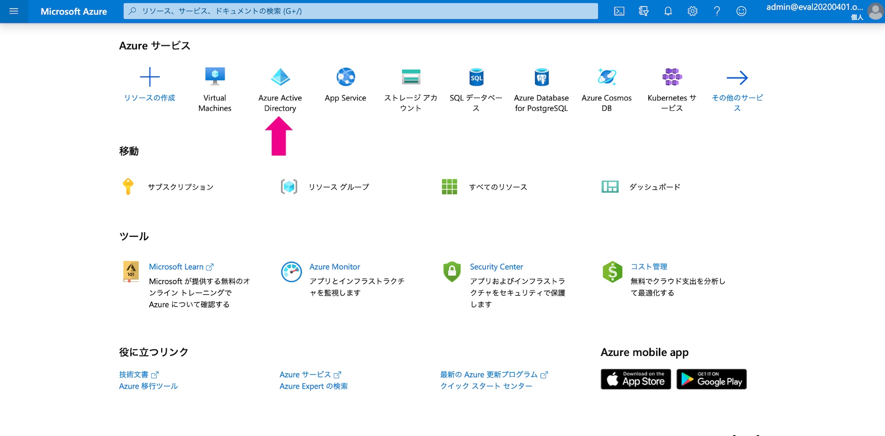885x436 pixels.
Task: Focus the resource search field
Action: tap(361, 11)
